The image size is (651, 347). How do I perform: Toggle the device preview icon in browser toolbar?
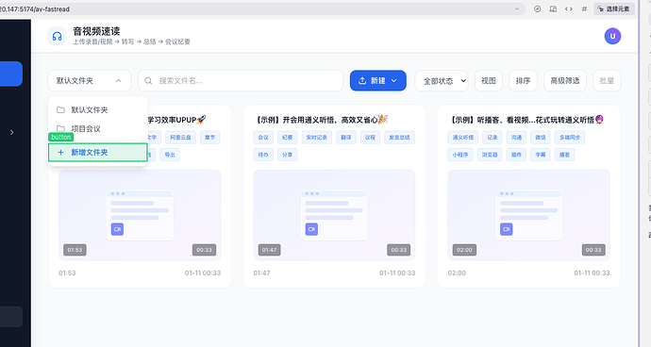click(x=553, y=8)
